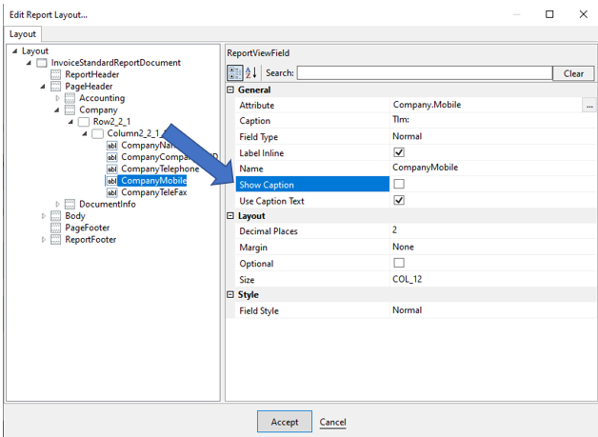Confirm changes with the Accept button
Screen dimensions: 598x437
point(285,422)
